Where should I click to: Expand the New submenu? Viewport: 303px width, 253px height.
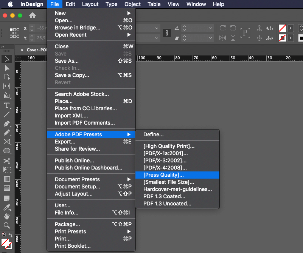click(x=129, y=13)
